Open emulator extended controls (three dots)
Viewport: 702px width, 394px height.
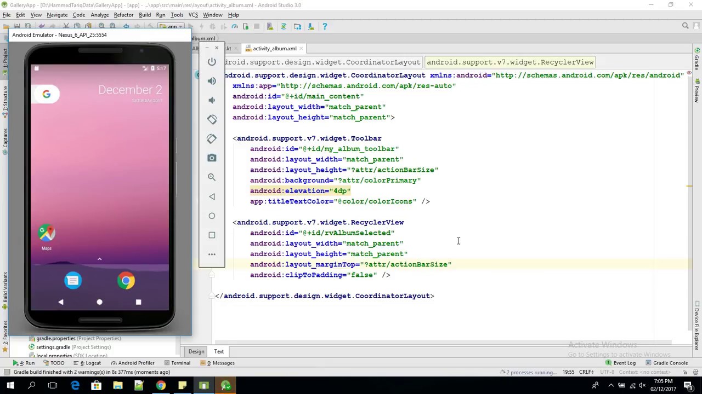[212, 254]
